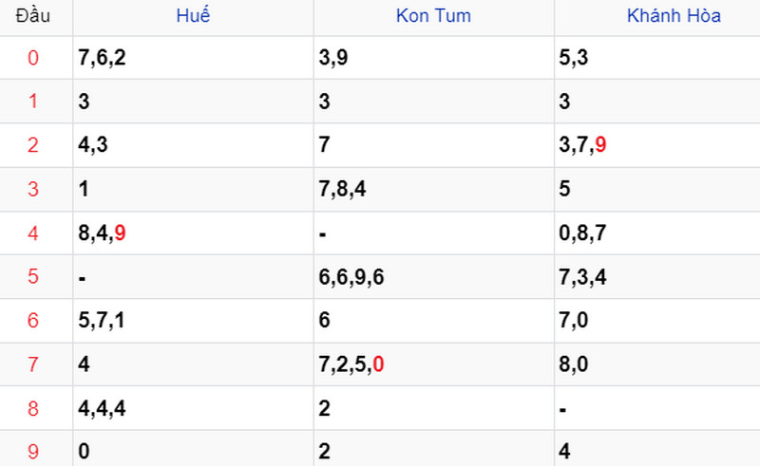Open the Huế column header link
The height and width of the screenshot is (466, 760).
193,15
